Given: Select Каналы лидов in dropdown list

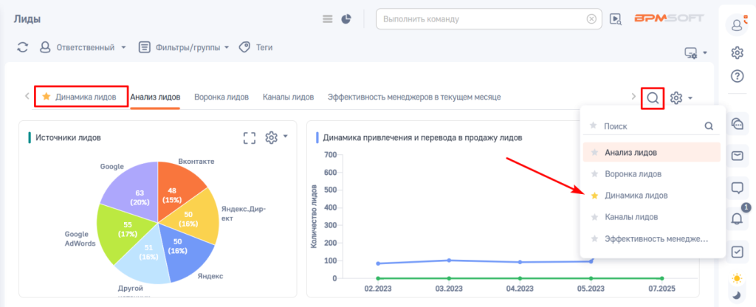Looking at the screenshot, I should tap(652, 217).
